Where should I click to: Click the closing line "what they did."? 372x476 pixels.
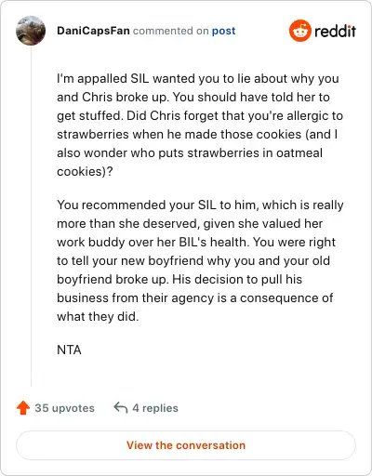pos(98,317)
